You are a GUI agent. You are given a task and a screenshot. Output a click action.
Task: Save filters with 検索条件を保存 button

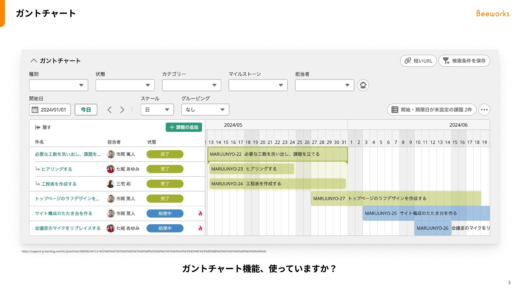(x=464, y=61)
